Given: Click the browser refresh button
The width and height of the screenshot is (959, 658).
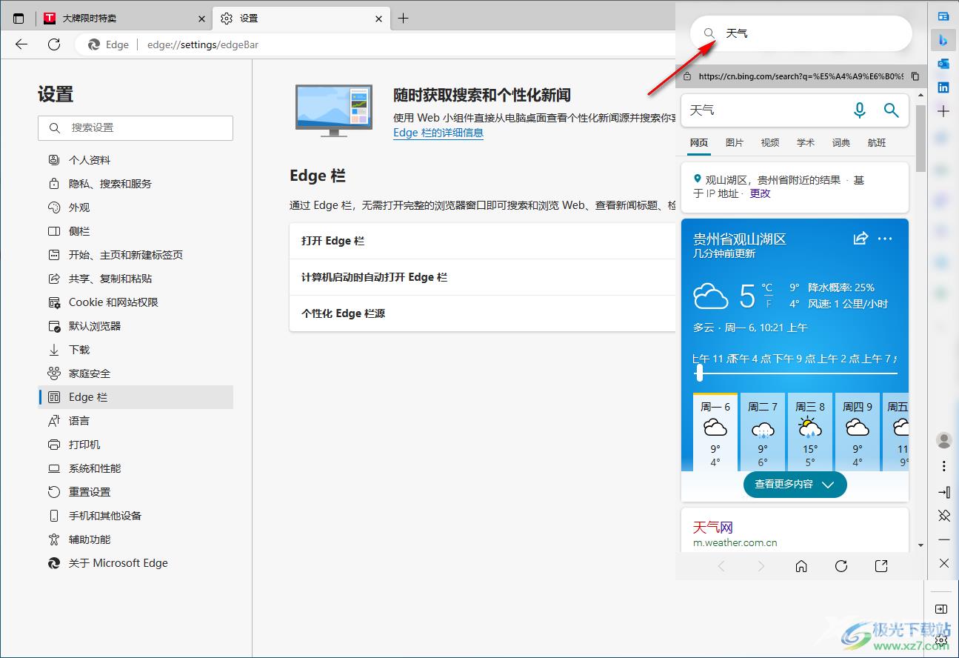Looking at the screenshot, I should point(54,44).
